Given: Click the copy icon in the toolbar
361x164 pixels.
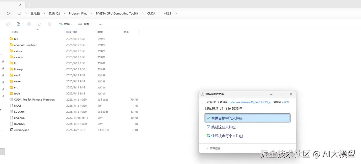Looking at the screenshot, I should coord(8,24).
